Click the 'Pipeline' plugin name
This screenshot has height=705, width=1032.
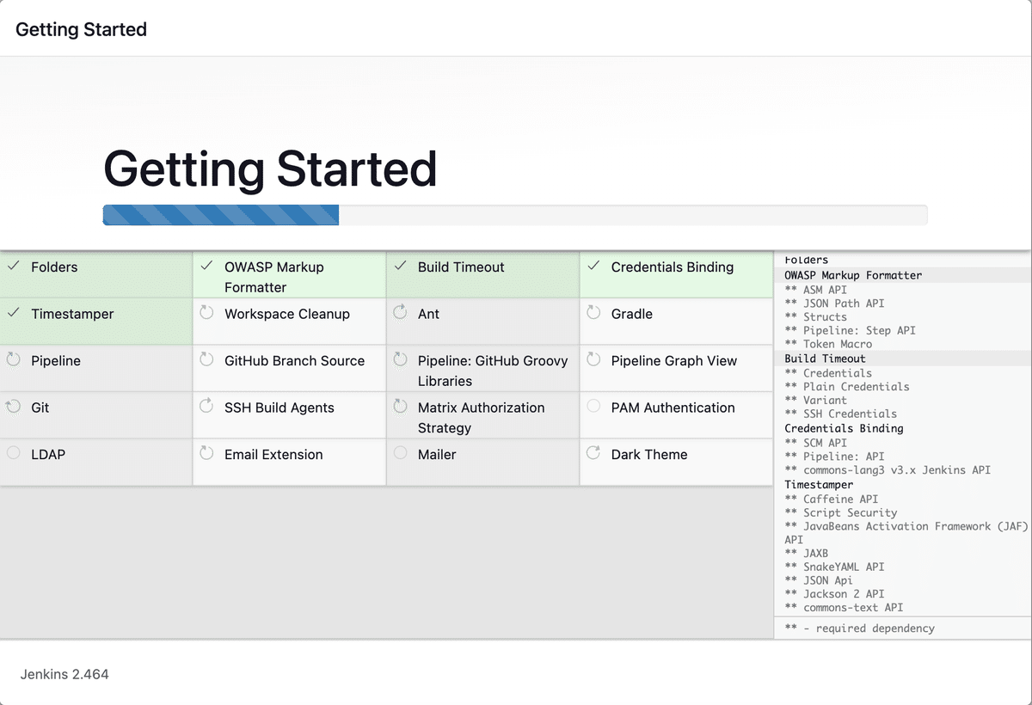[56, 361]
